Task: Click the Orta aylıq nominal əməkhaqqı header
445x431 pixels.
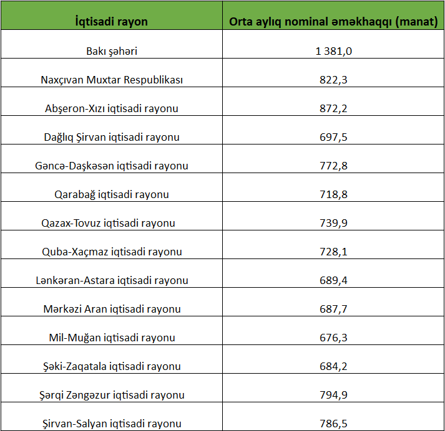Action: [x=333, y=21]
